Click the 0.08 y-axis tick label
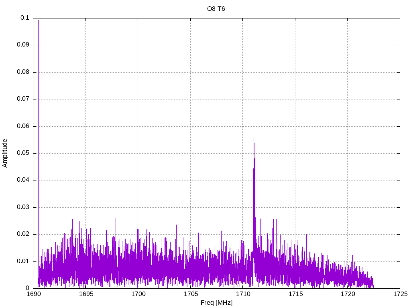Screen dimensions: 411x308 23,72
